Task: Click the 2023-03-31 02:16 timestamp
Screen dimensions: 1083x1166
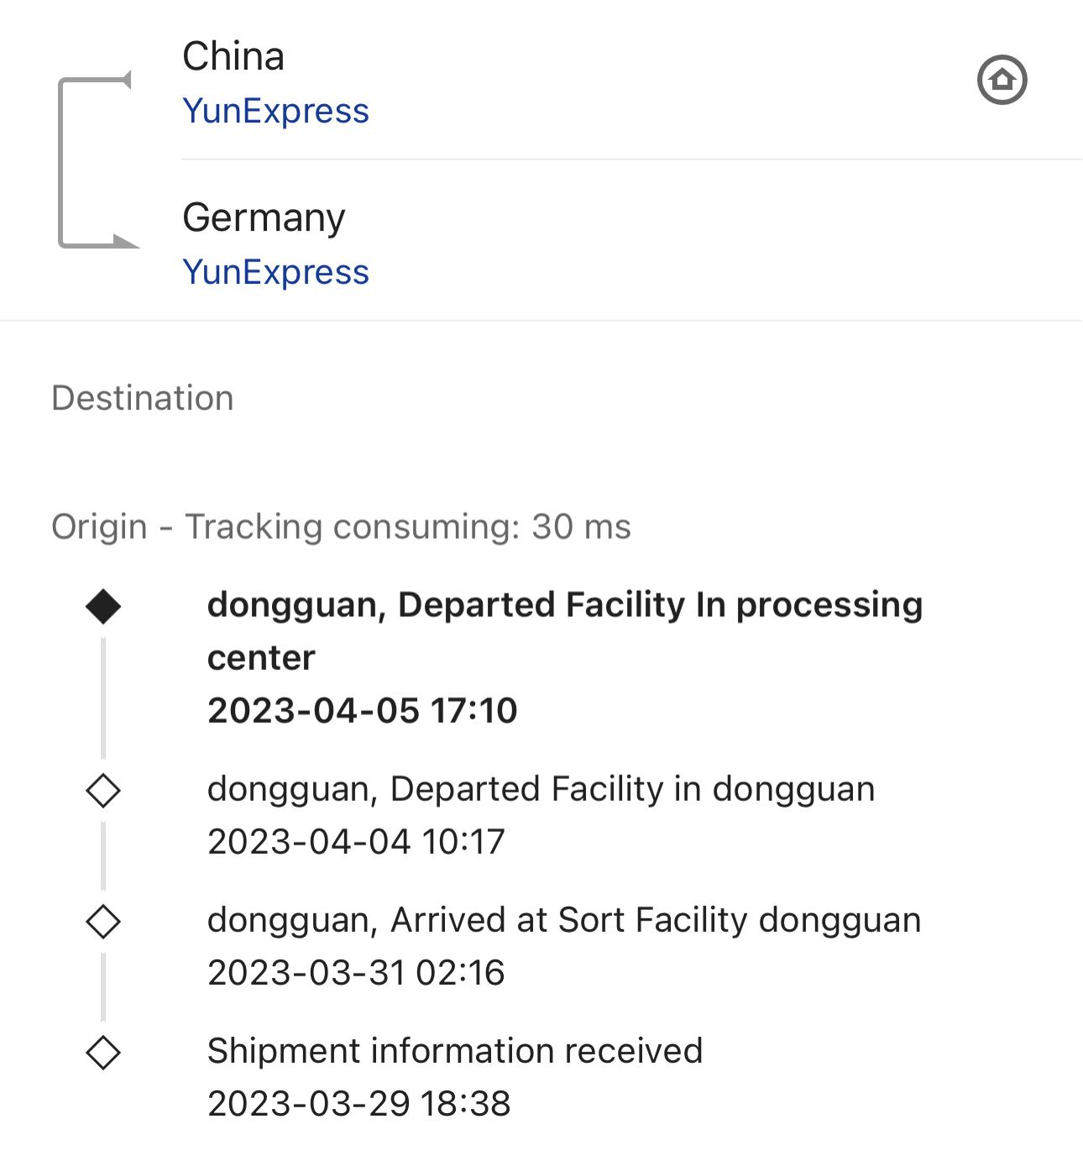Action: point(356,973)
